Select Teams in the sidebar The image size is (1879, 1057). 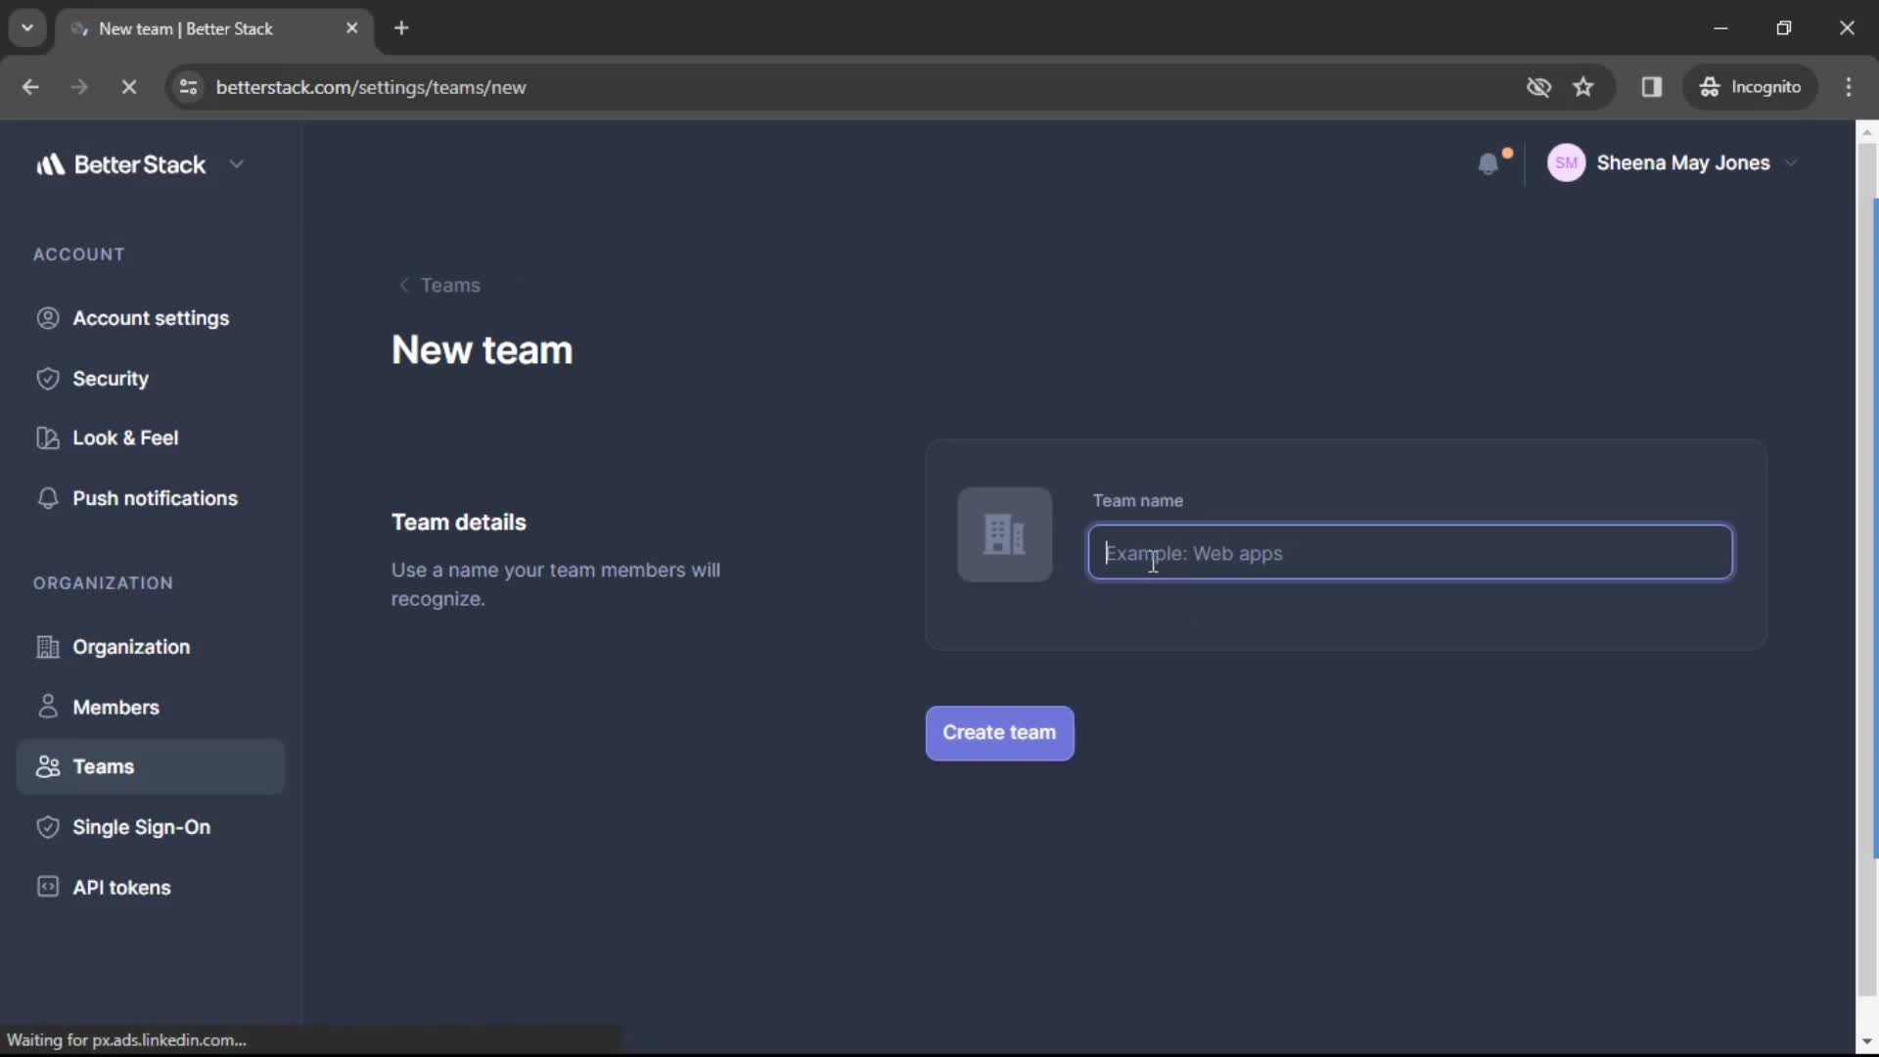click(x=150, y=766)
